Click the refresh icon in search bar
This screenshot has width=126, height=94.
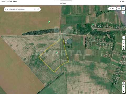tap(38, 9)
